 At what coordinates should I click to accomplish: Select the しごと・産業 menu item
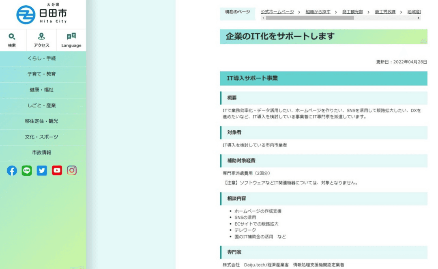[42, 105]
